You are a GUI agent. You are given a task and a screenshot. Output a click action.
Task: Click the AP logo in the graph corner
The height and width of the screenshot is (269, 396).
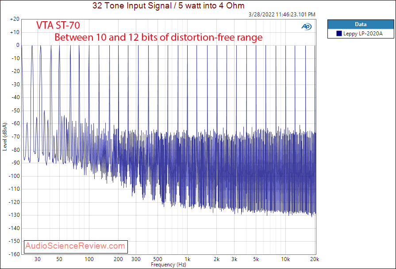[306, 27]
